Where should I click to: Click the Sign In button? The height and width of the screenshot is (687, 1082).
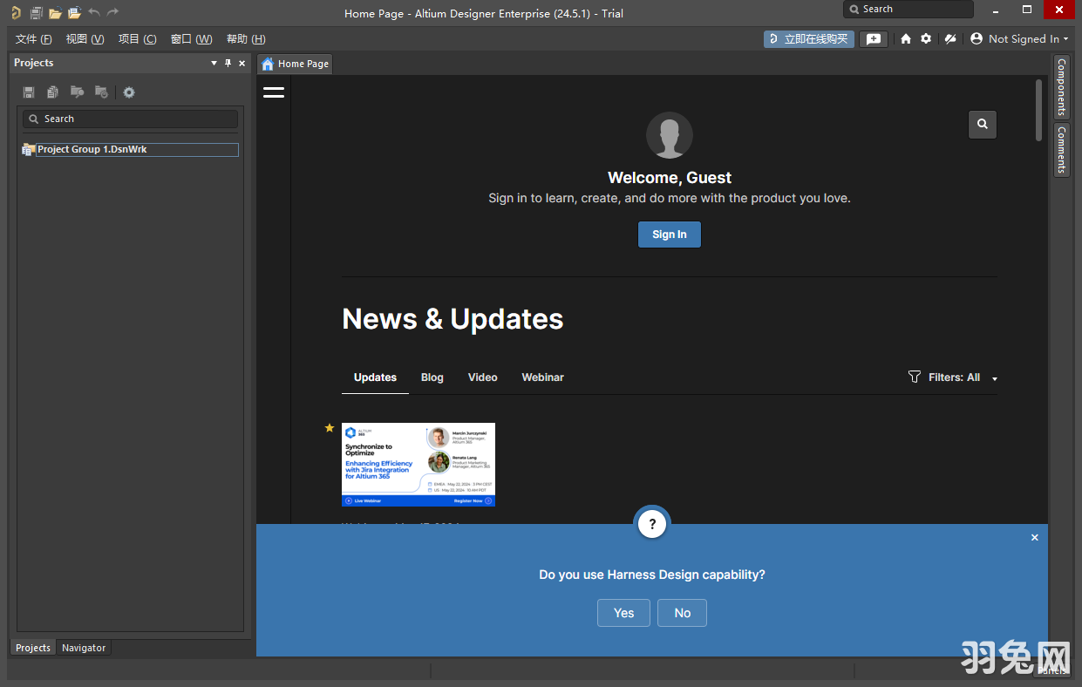coord(669,235)
